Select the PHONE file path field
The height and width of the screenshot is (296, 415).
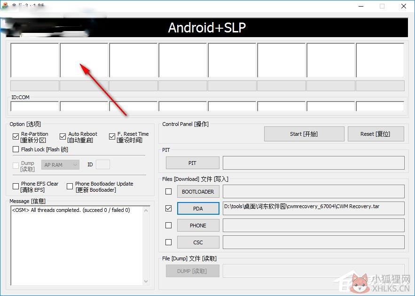point(313,226)
